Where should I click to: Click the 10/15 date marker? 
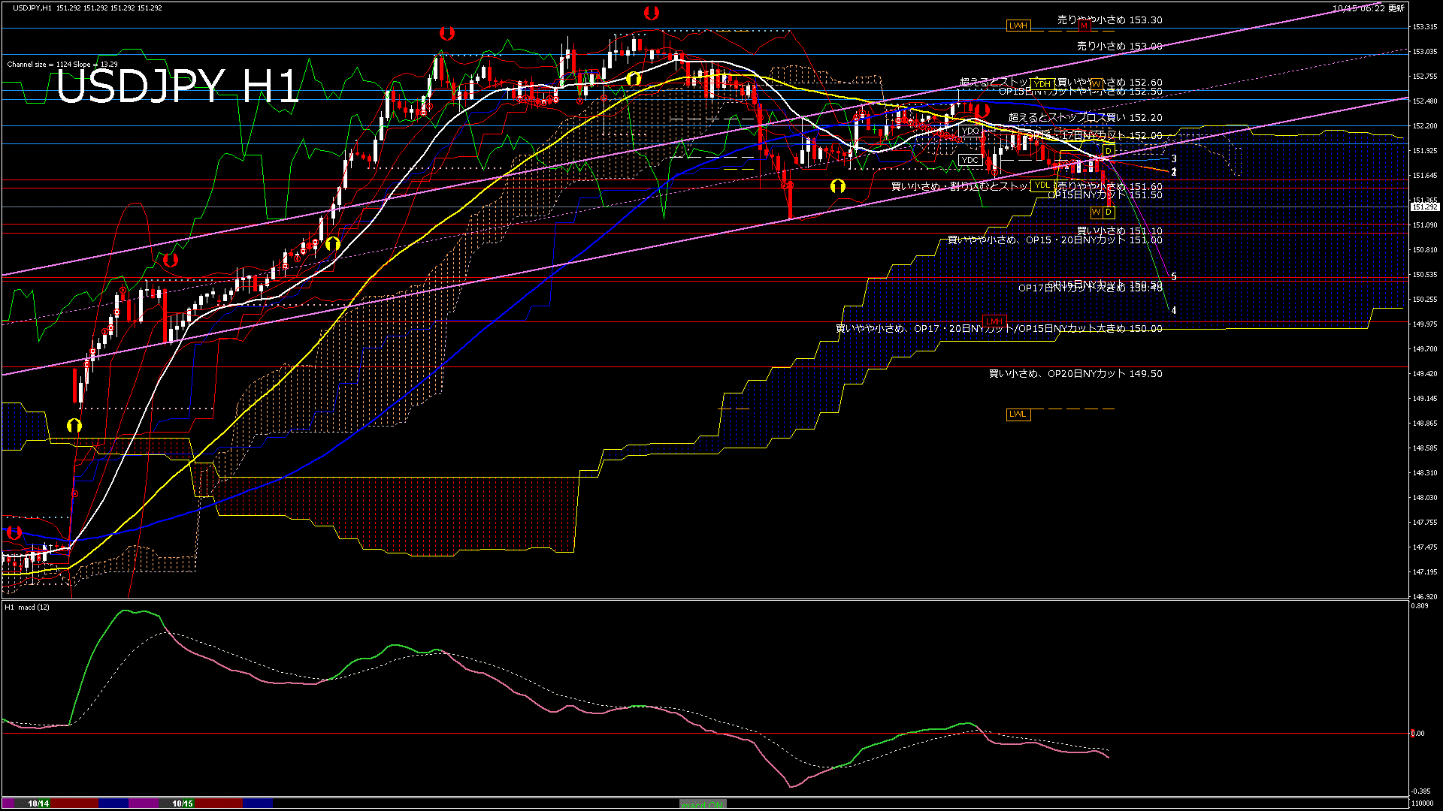pos(183,803)
